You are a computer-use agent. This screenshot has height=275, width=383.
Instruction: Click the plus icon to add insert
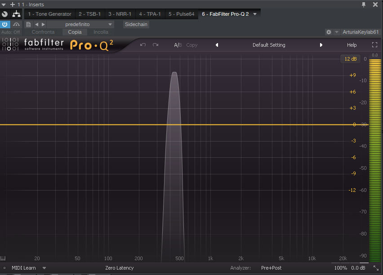coord(13,4)
